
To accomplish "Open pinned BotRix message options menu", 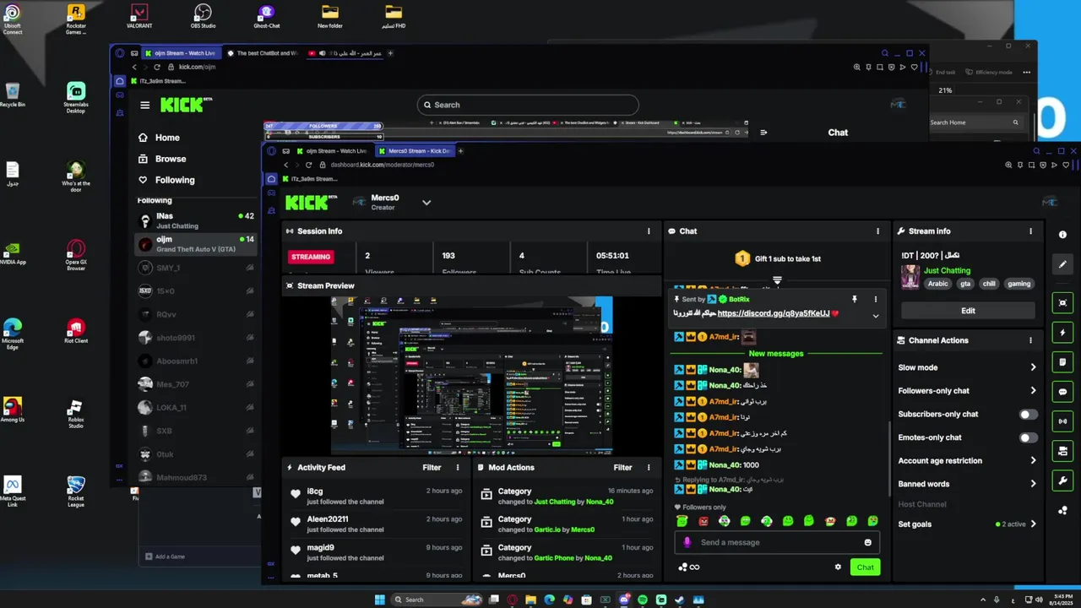I will tap(875, 299).
